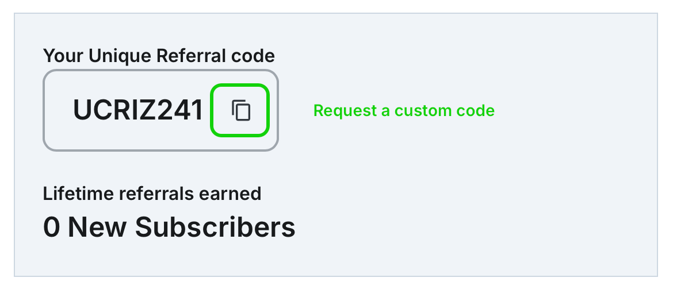Click the 0 New Subscribers count
Viewport: 673px width, 293px height.
pos(169,228)
